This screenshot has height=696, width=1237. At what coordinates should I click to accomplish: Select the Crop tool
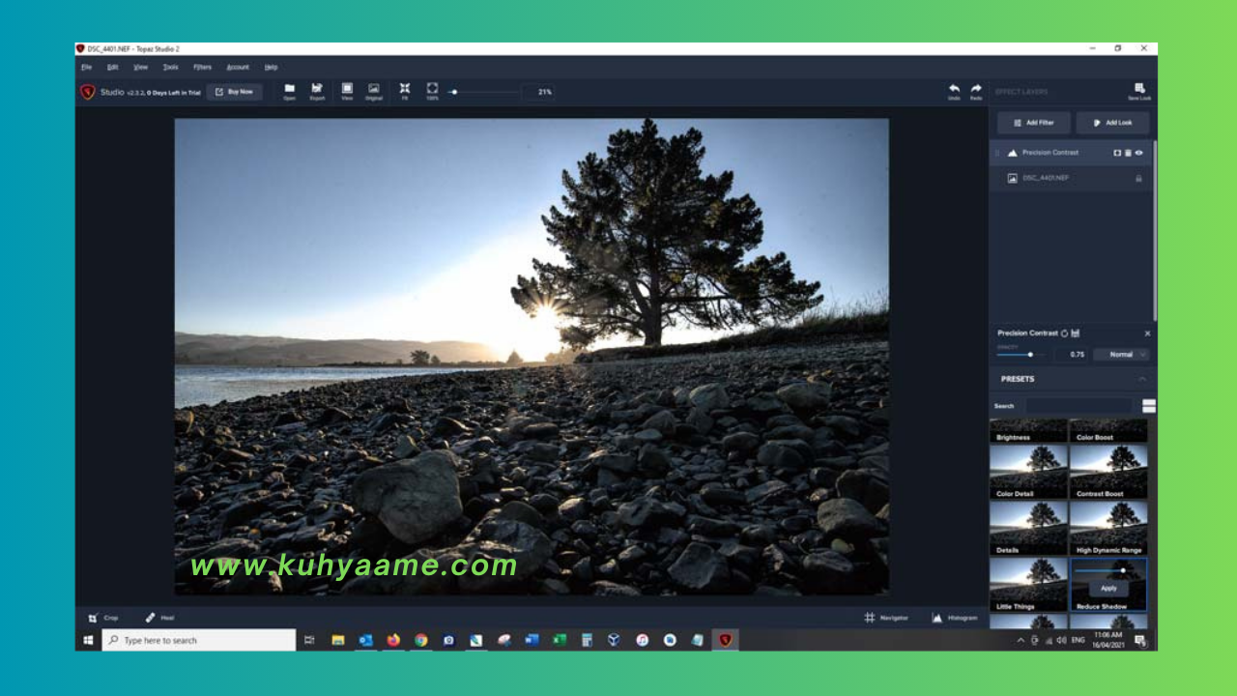pos(103,618)
